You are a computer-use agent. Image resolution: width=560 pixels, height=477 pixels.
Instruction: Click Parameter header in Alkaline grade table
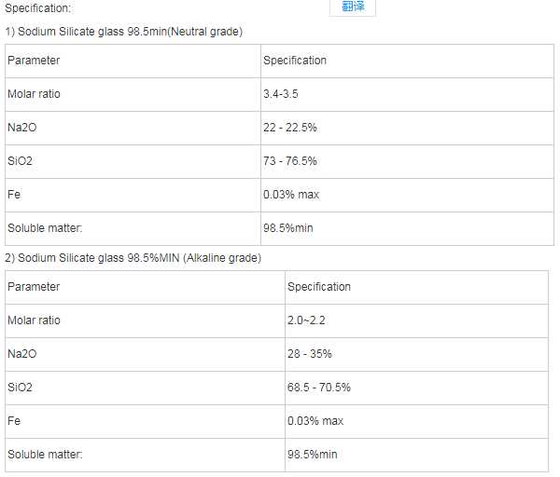pos(34,287)
